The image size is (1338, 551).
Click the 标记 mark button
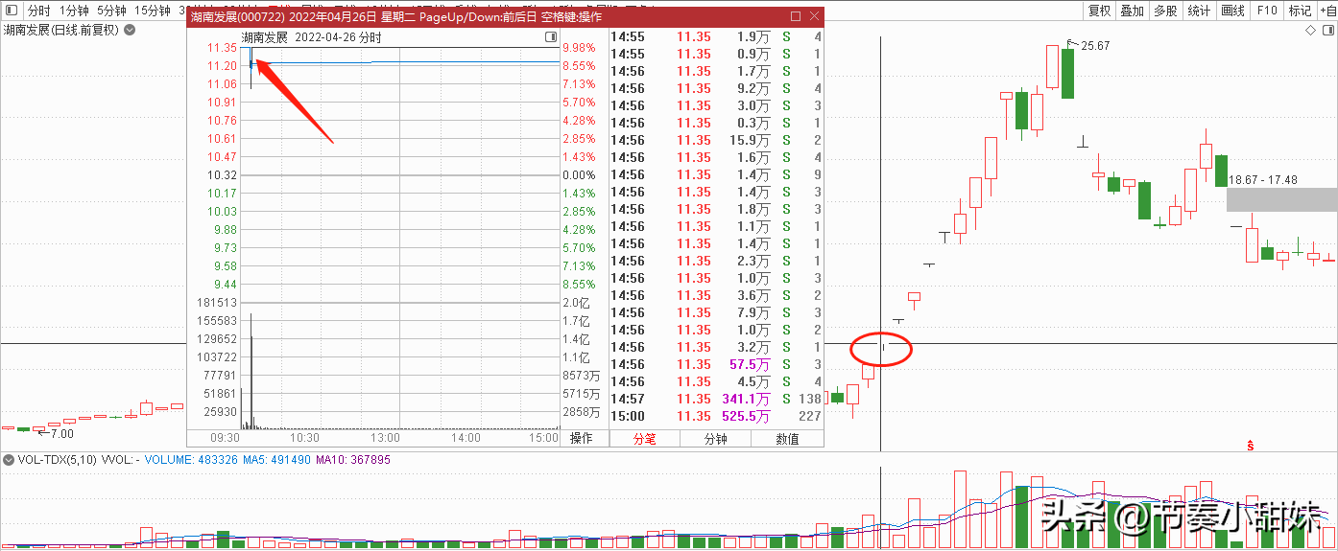(1300, 11)
